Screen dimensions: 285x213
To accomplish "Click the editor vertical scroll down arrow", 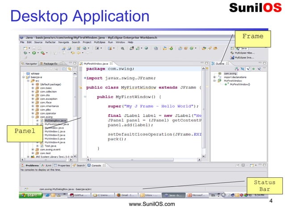I will tap(203, 156).
